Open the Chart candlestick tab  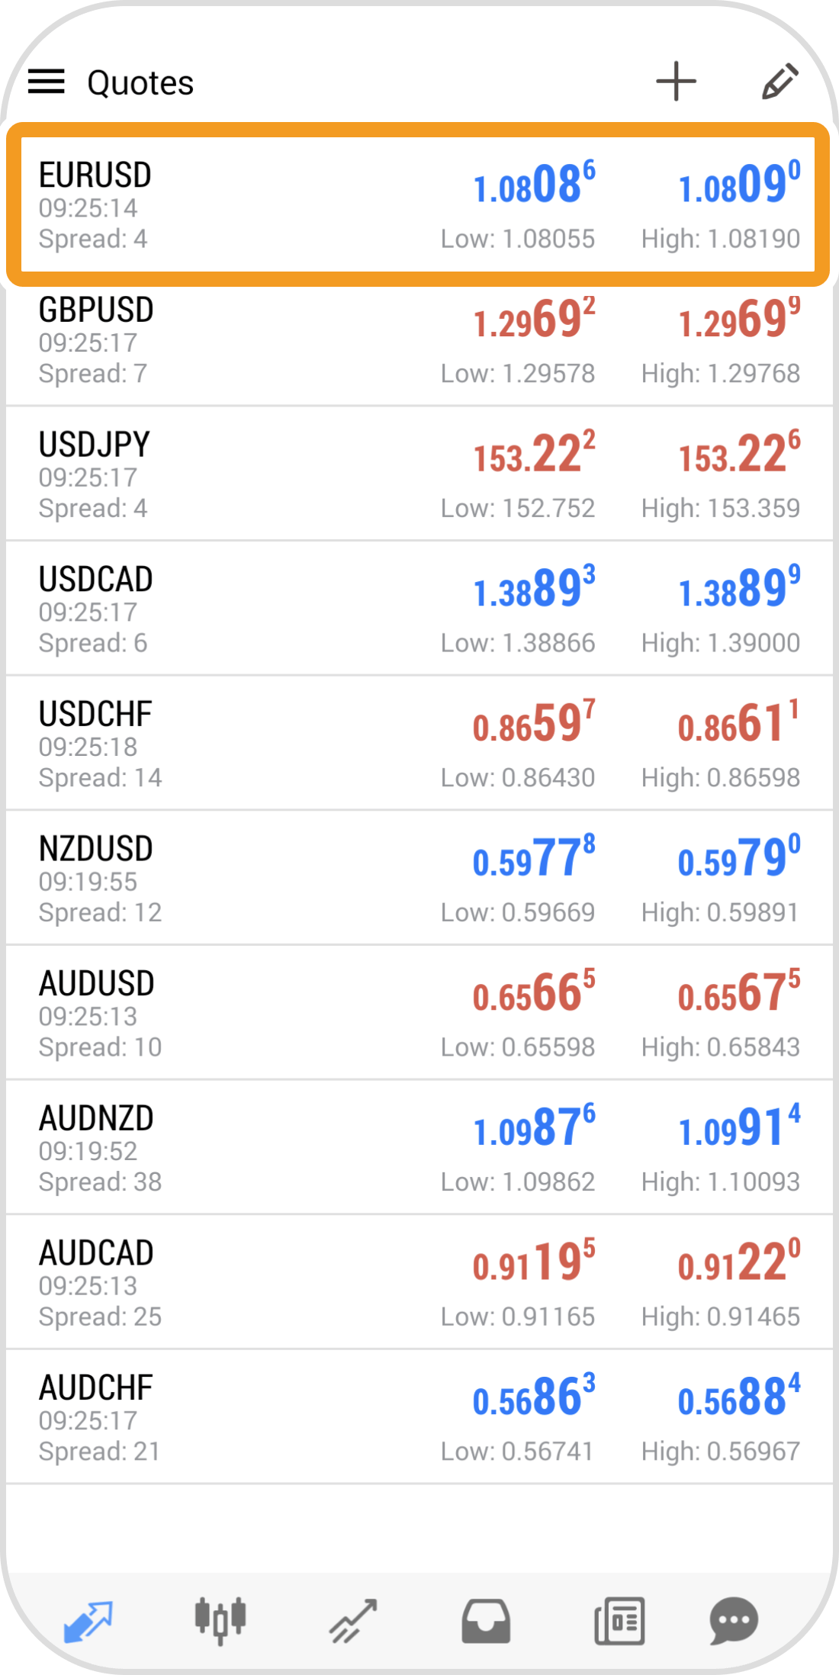[x=220, y=1620]
